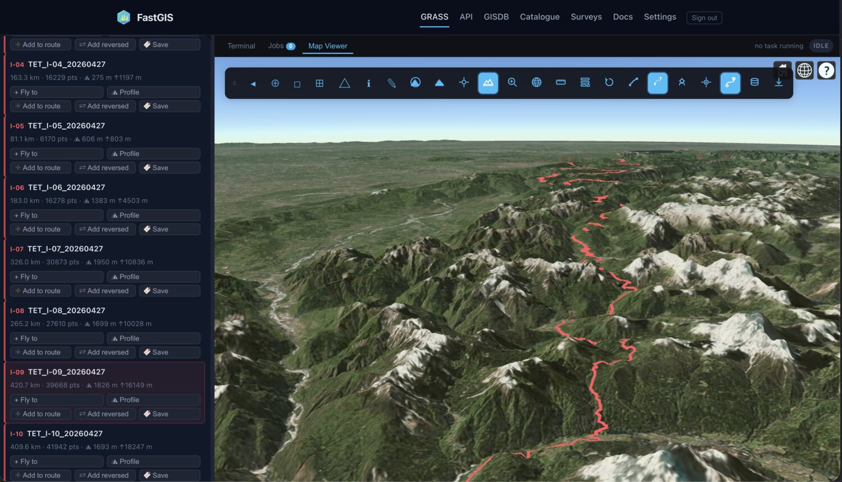The width and height of the screenshot is (842, 482).
Task: Click the solid mountain terrain icon
Action: click(x=440, y=82)
